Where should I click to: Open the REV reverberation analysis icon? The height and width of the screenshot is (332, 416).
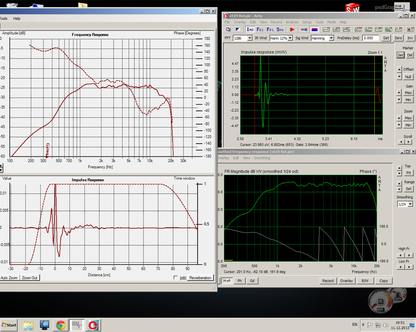[379, 29]
